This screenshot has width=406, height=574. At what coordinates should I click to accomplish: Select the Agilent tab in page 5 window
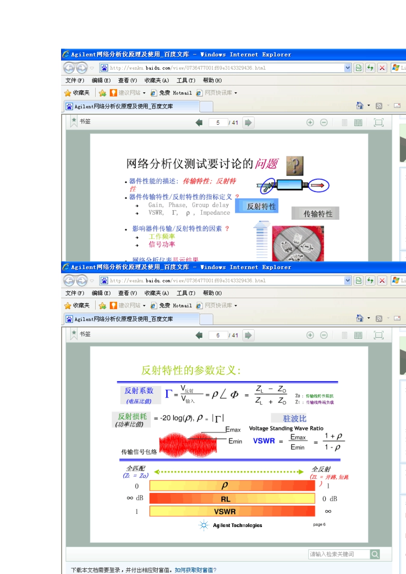tap(132, 106)
